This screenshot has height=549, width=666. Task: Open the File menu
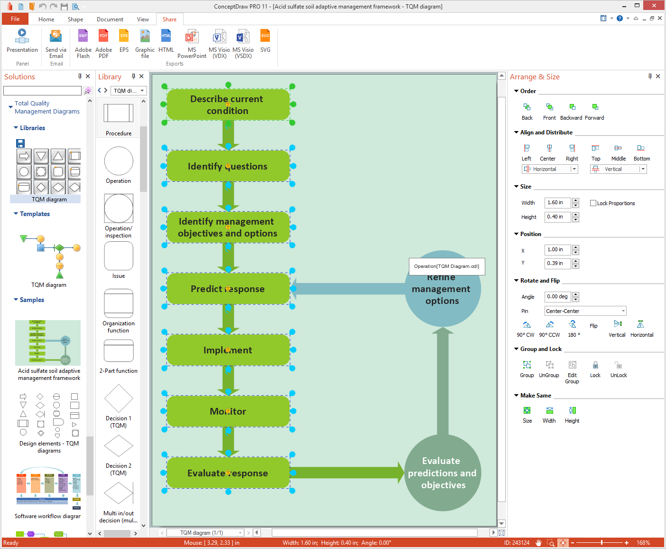15,19
